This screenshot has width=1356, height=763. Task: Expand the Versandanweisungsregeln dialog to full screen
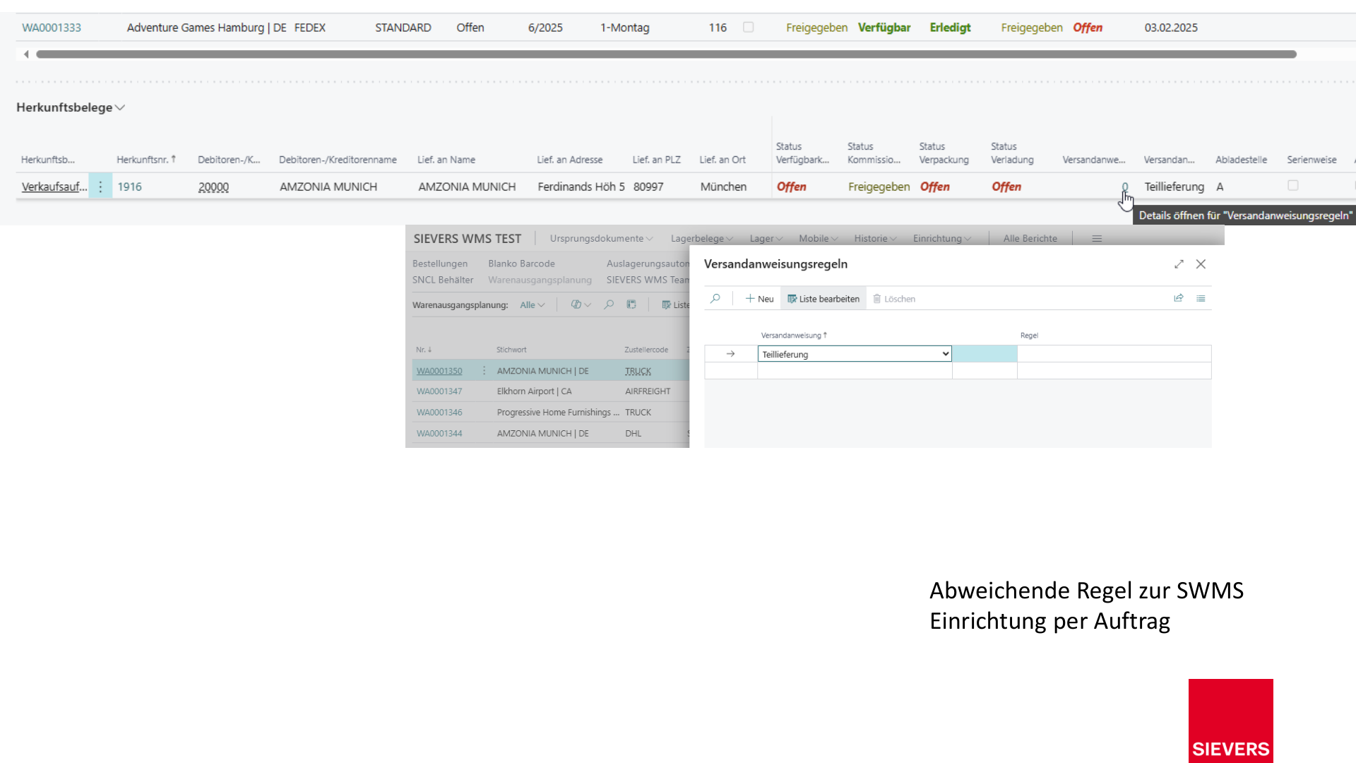pyautogui.click(x=1179, y=264)
